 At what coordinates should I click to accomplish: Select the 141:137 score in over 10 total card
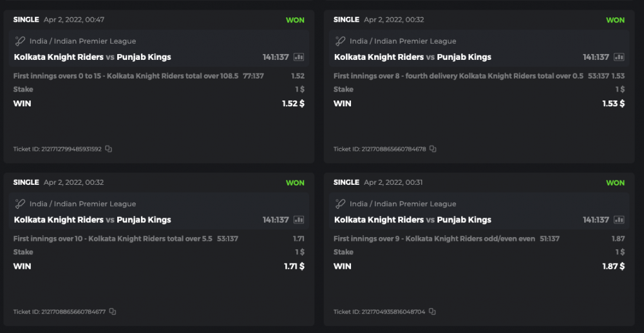pos(276,220)
